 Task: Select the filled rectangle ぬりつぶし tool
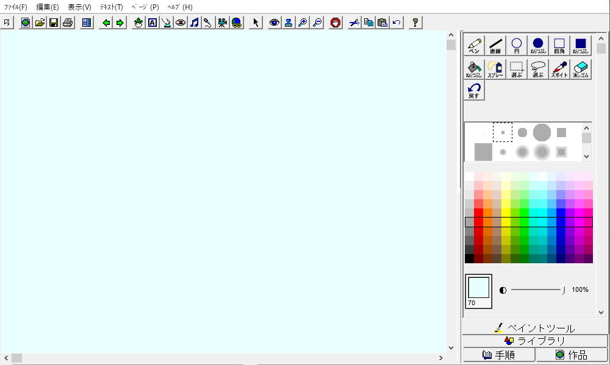coord(581,46)
